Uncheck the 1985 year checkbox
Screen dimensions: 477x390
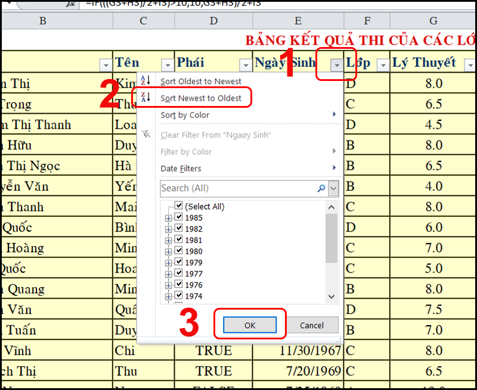pos(179,217)
